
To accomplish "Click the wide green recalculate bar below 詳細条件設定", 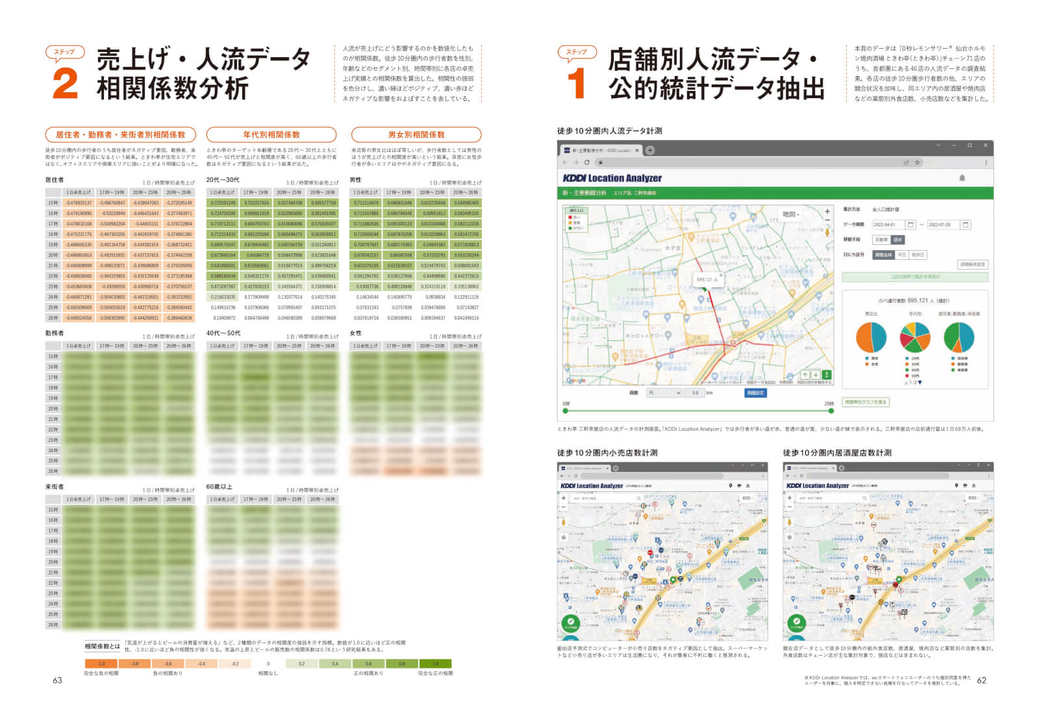I will [915, 277].
